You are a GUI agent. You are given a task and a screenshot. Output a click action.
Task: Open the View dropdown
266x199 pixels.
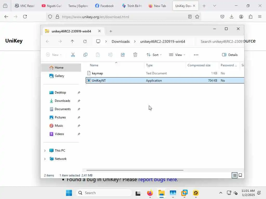pos(177,55)
